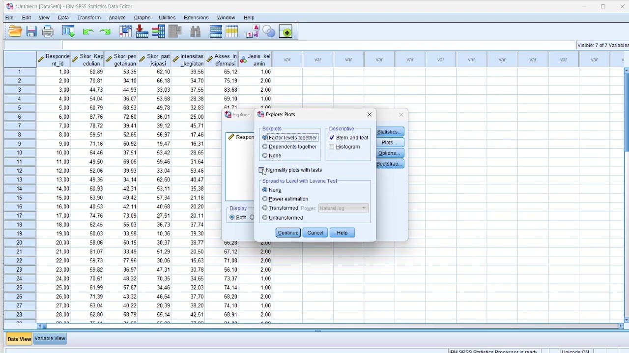Click cell value 87,76 in row 6
This screenshot has height=353, width=629.
87,117
